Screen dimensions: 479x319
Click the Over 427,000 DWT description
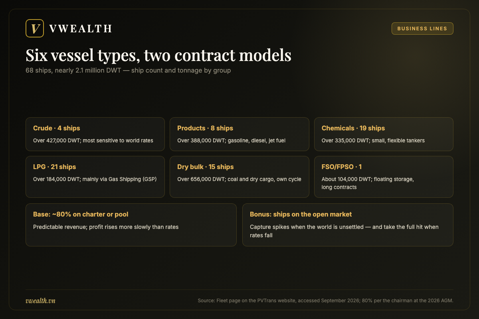pyautogui.click(x=93, y=140)
